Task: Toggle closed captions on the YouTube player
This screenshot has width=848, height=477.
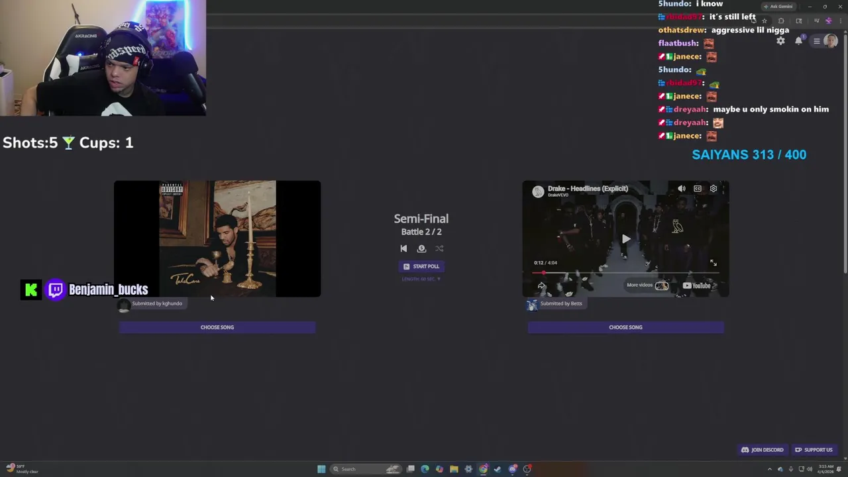Action: pos(698,189)
